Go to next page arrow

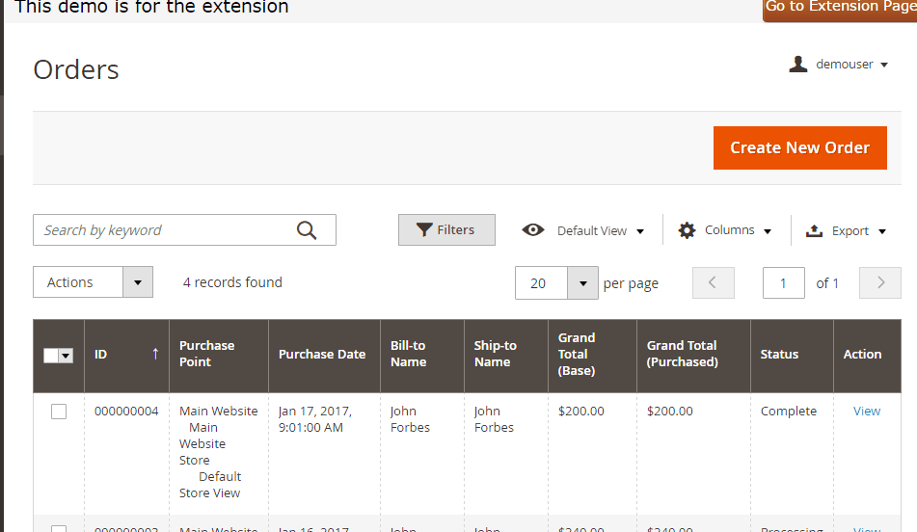click(x=880, y=283)
